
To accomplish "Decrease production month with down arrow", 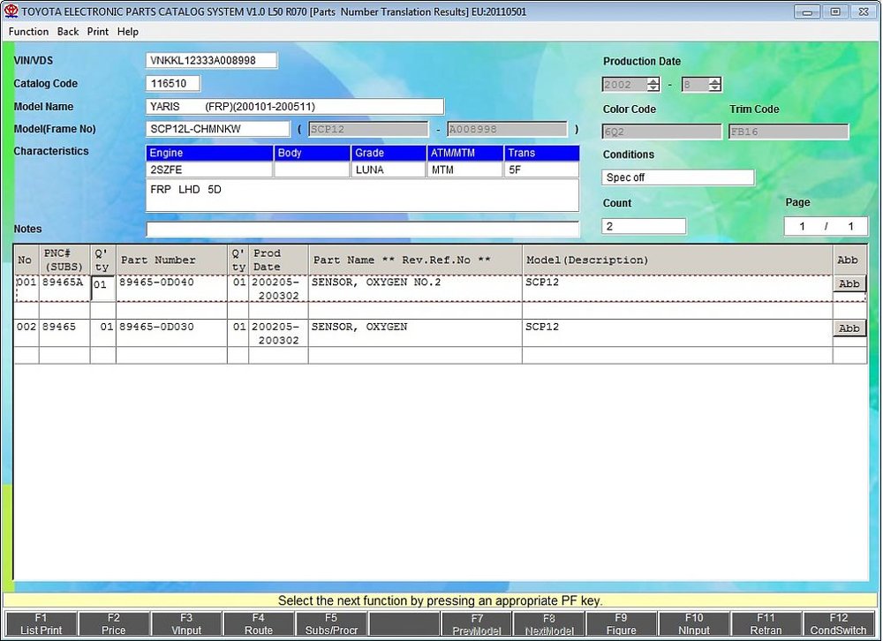I will tap(714, 88).
